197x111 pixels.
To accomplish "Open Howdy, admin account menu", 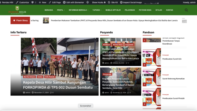I will [x=189, y=2].
